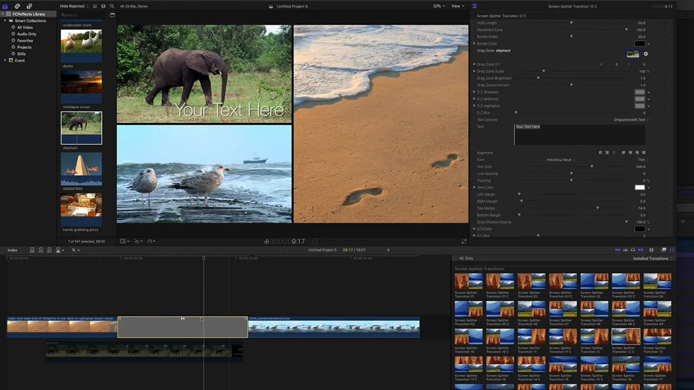The height and width of the screenshot is (390, 694).
Task: Open the Thin font weight dropdown
Action: pos(643,159)
